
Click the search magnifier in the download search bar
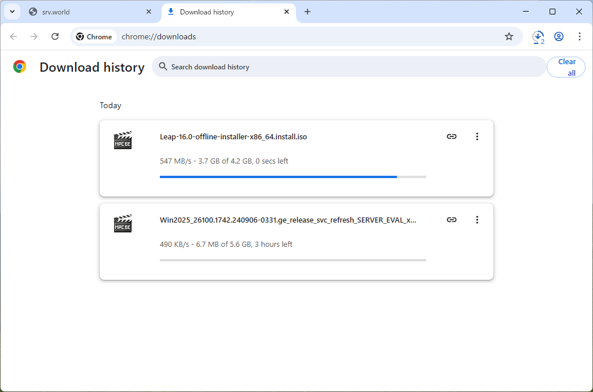[x=163, y=66]
